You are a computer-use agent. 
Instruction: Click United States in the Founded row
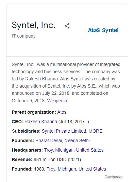93,169
